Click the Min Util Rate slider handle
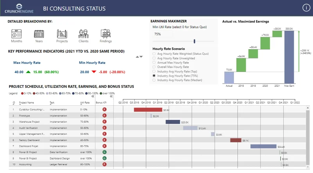The width and height of the screenshot is (313, 173). (x=194, y=41)
